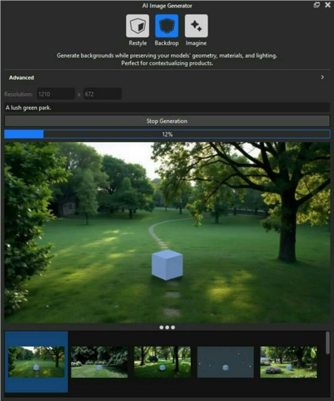334x401 pixels.
Task: Close the AI Image Generator panel
Action: coord(328,5)
